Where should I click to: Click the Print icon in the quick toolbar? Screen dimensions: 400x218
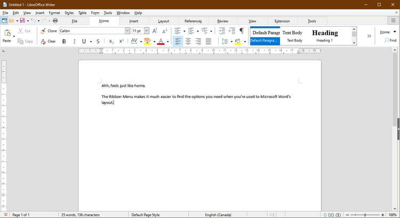click(55, 21)
